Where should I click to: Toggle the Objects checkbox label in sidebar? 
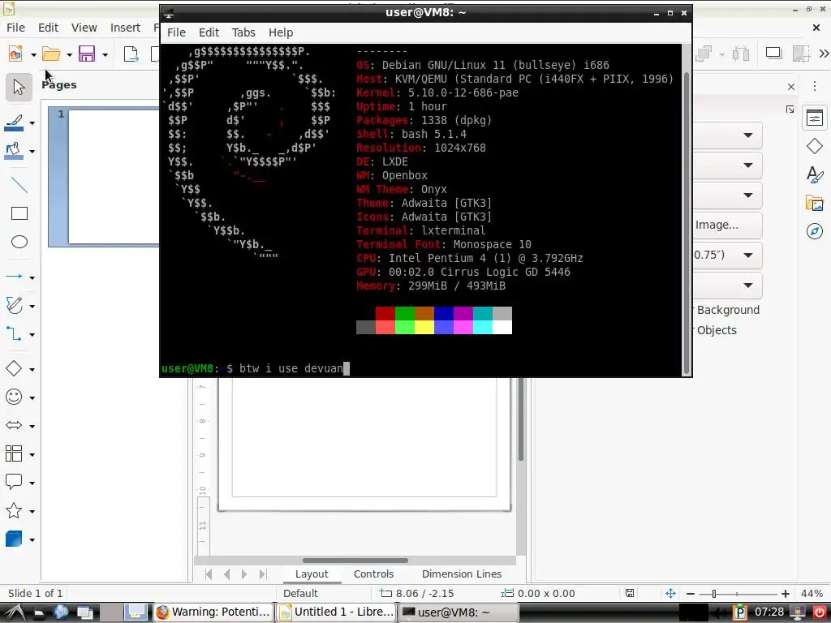pos(717,330)
